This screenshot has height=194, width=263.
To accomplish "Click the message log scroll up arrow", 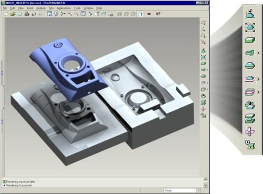I will click(206, 180).
